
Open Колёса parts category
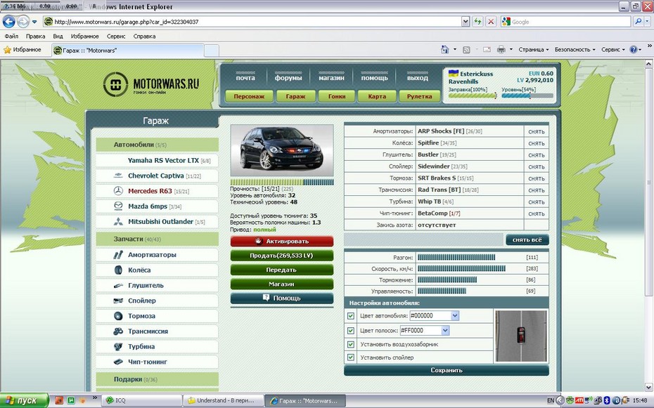[158, 270]
